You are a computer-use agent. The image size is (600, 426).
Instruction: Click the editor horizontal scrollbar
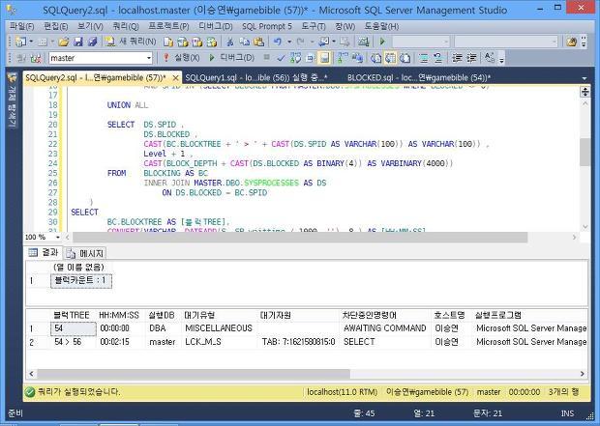point(300,238)
